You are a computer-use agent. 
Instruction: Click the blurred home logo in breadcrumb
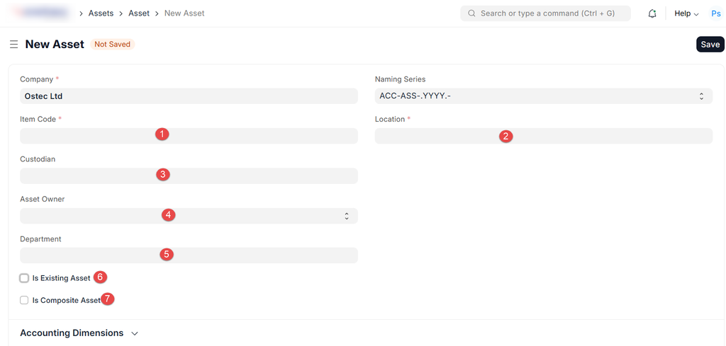[44, 13]
